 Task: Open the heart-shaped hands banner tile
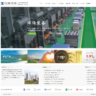coord(41,57)
